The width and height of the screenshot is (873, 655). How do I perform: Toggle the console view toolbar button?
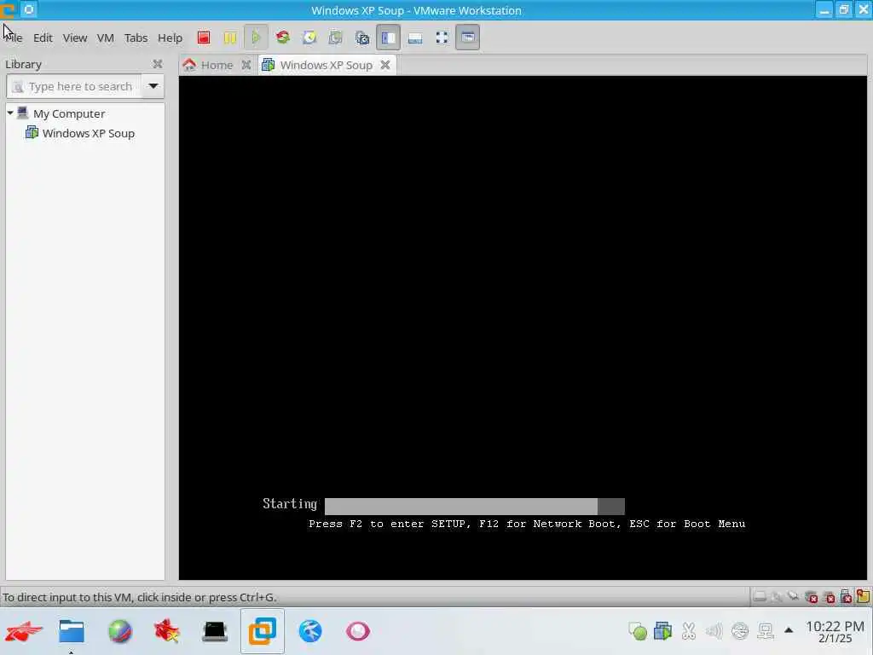[468, 38]
